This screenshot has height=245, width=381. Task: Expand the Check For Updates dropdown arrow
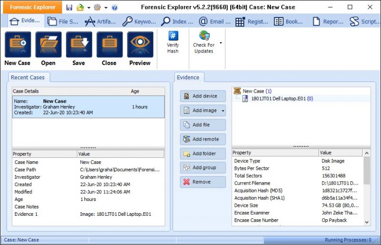click(221, 43)
